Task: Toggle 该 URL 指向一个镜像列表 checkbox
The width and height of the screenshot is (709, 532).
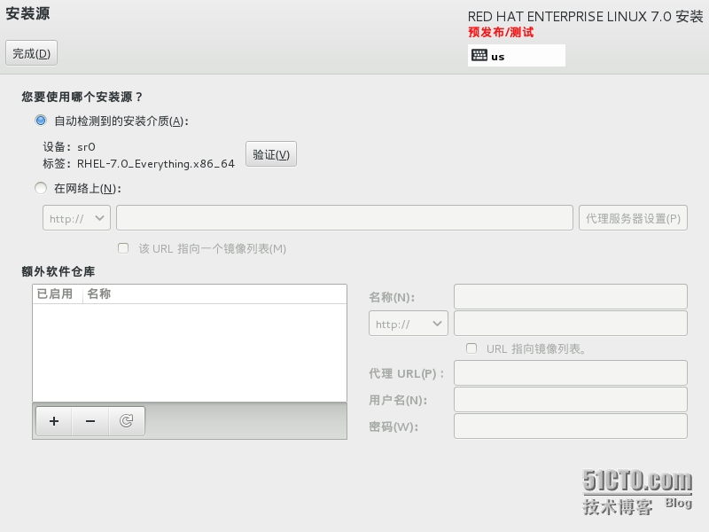Action: point(123,248)
